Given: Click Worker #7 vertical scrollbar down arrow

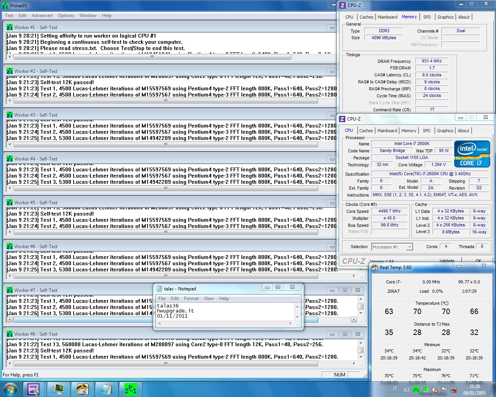Looking at the screenshot, I should (x=361, y=314).
